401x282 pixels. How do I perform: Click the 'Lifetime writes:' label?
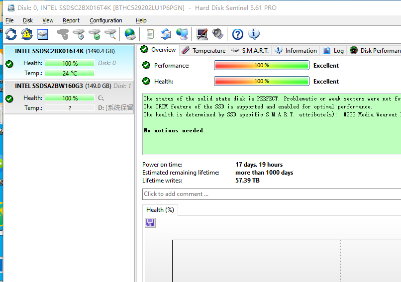pyautogui.click(x=162, y=181)
